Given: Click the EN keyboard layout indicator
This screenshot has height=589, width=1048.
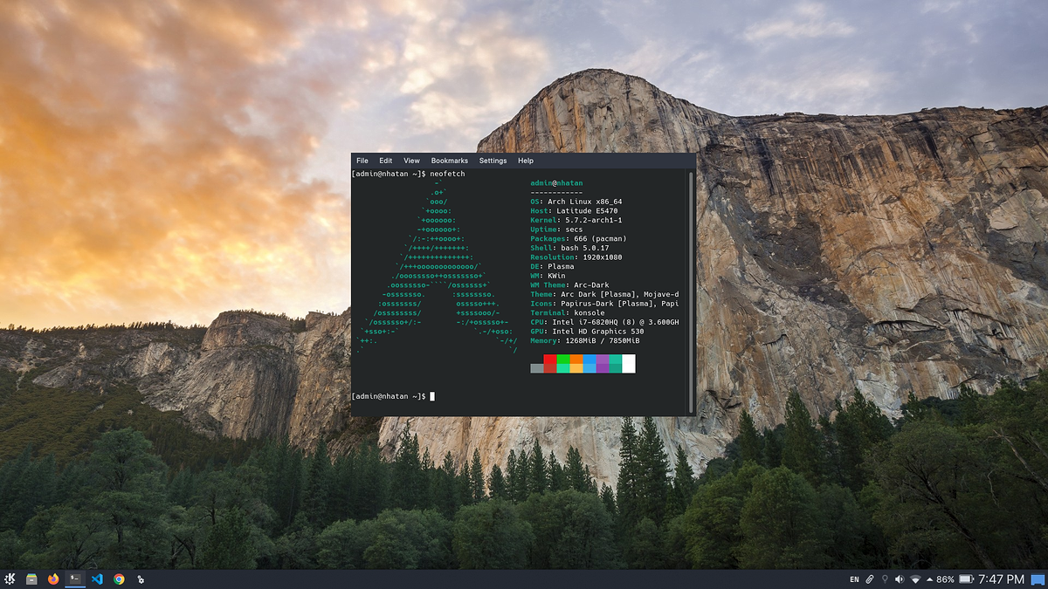Looking at the screenshot, I should click(854, 579).
